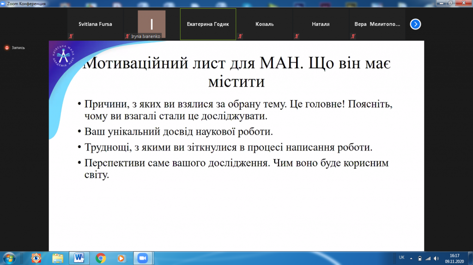Open the eye-icon app in taskbar
The image size is (473, 265).
click(x=36, y=259)
